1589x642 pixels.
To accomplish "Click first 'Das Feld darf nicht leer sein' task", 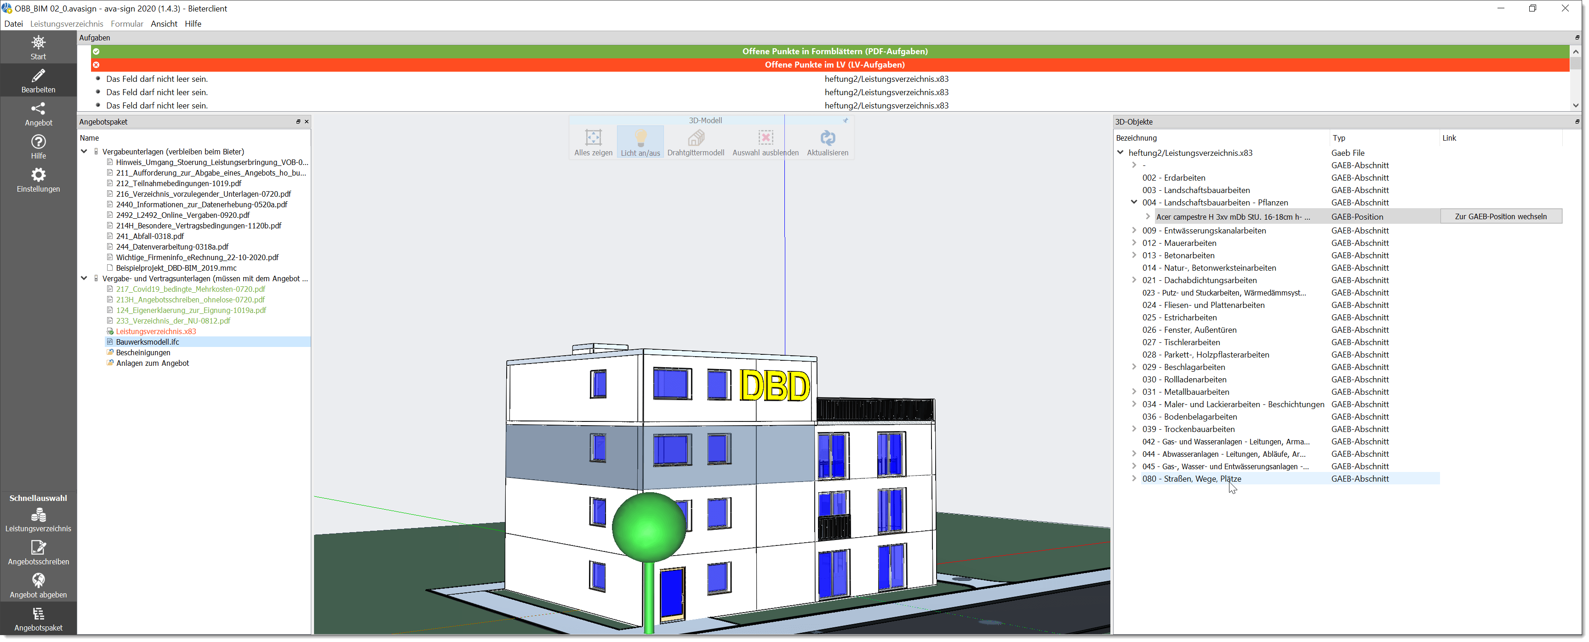I will click(157, 79).
